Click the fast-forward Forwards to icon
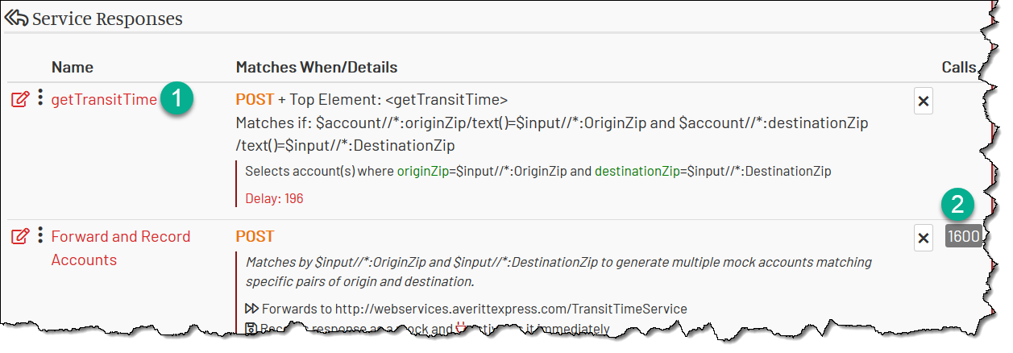The width and height of the screenshot is (1013, 353). coord(251,309)
